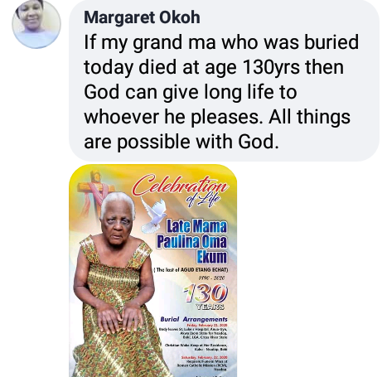Open the attached funeral poster image

(x=153, y=271)
